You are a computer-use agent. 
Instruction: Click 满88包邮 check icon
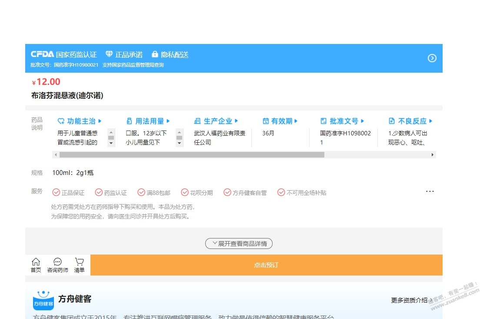141,192
